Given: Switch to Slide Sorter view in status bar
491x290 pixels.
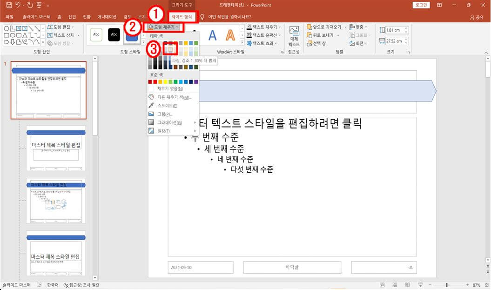Looking at the screenshot, I should coord(395,284).
